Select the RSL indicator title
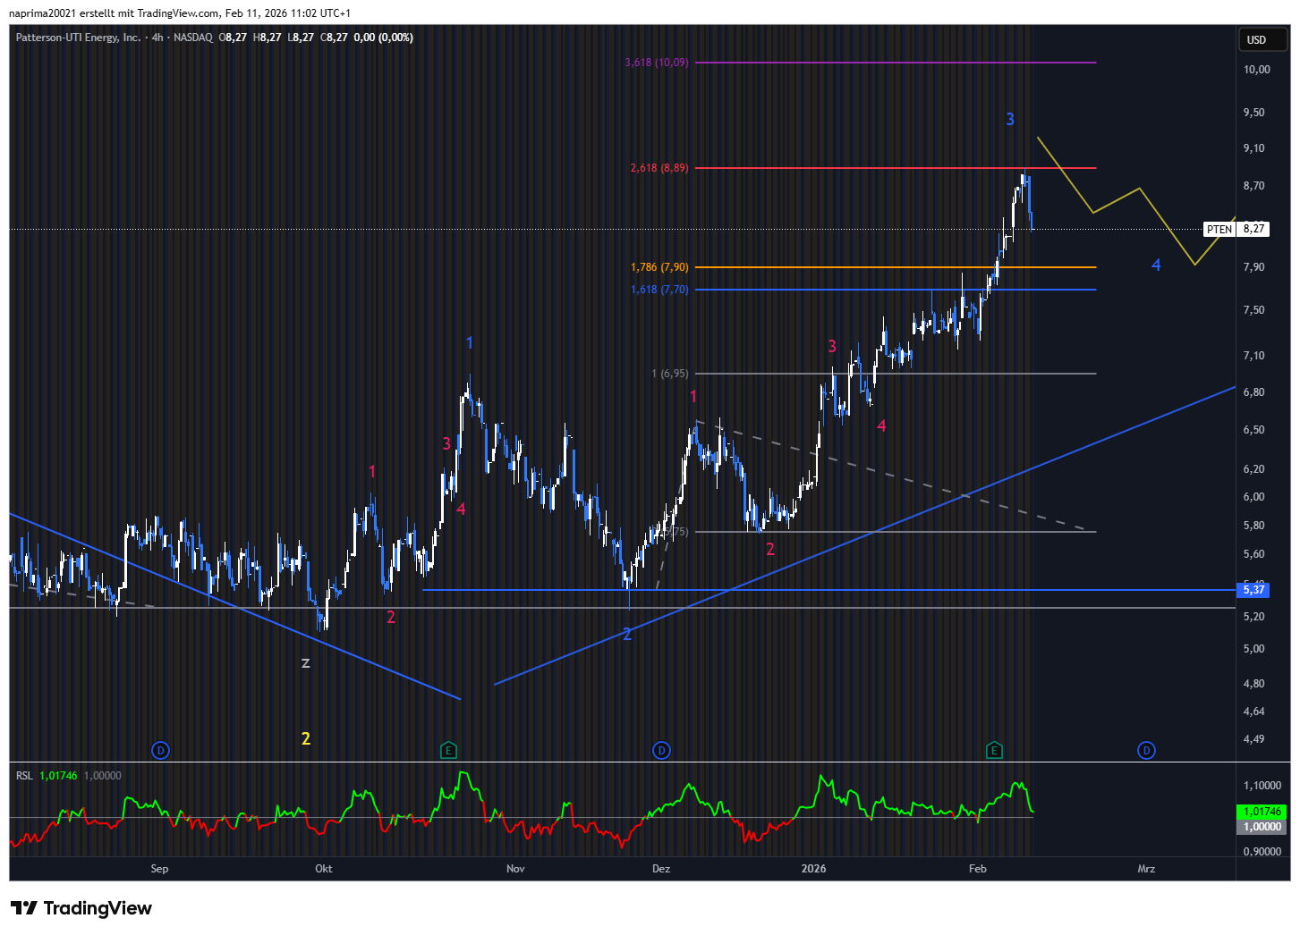Image resolution: width=1300 pixels, height=935 pixels. (24, 775)
